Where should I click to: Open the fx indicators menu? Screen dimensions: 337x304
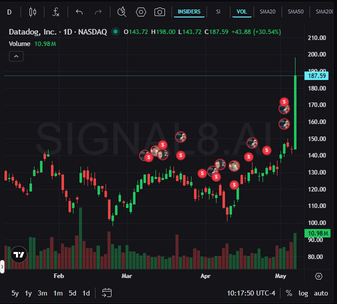click(56, 12)
